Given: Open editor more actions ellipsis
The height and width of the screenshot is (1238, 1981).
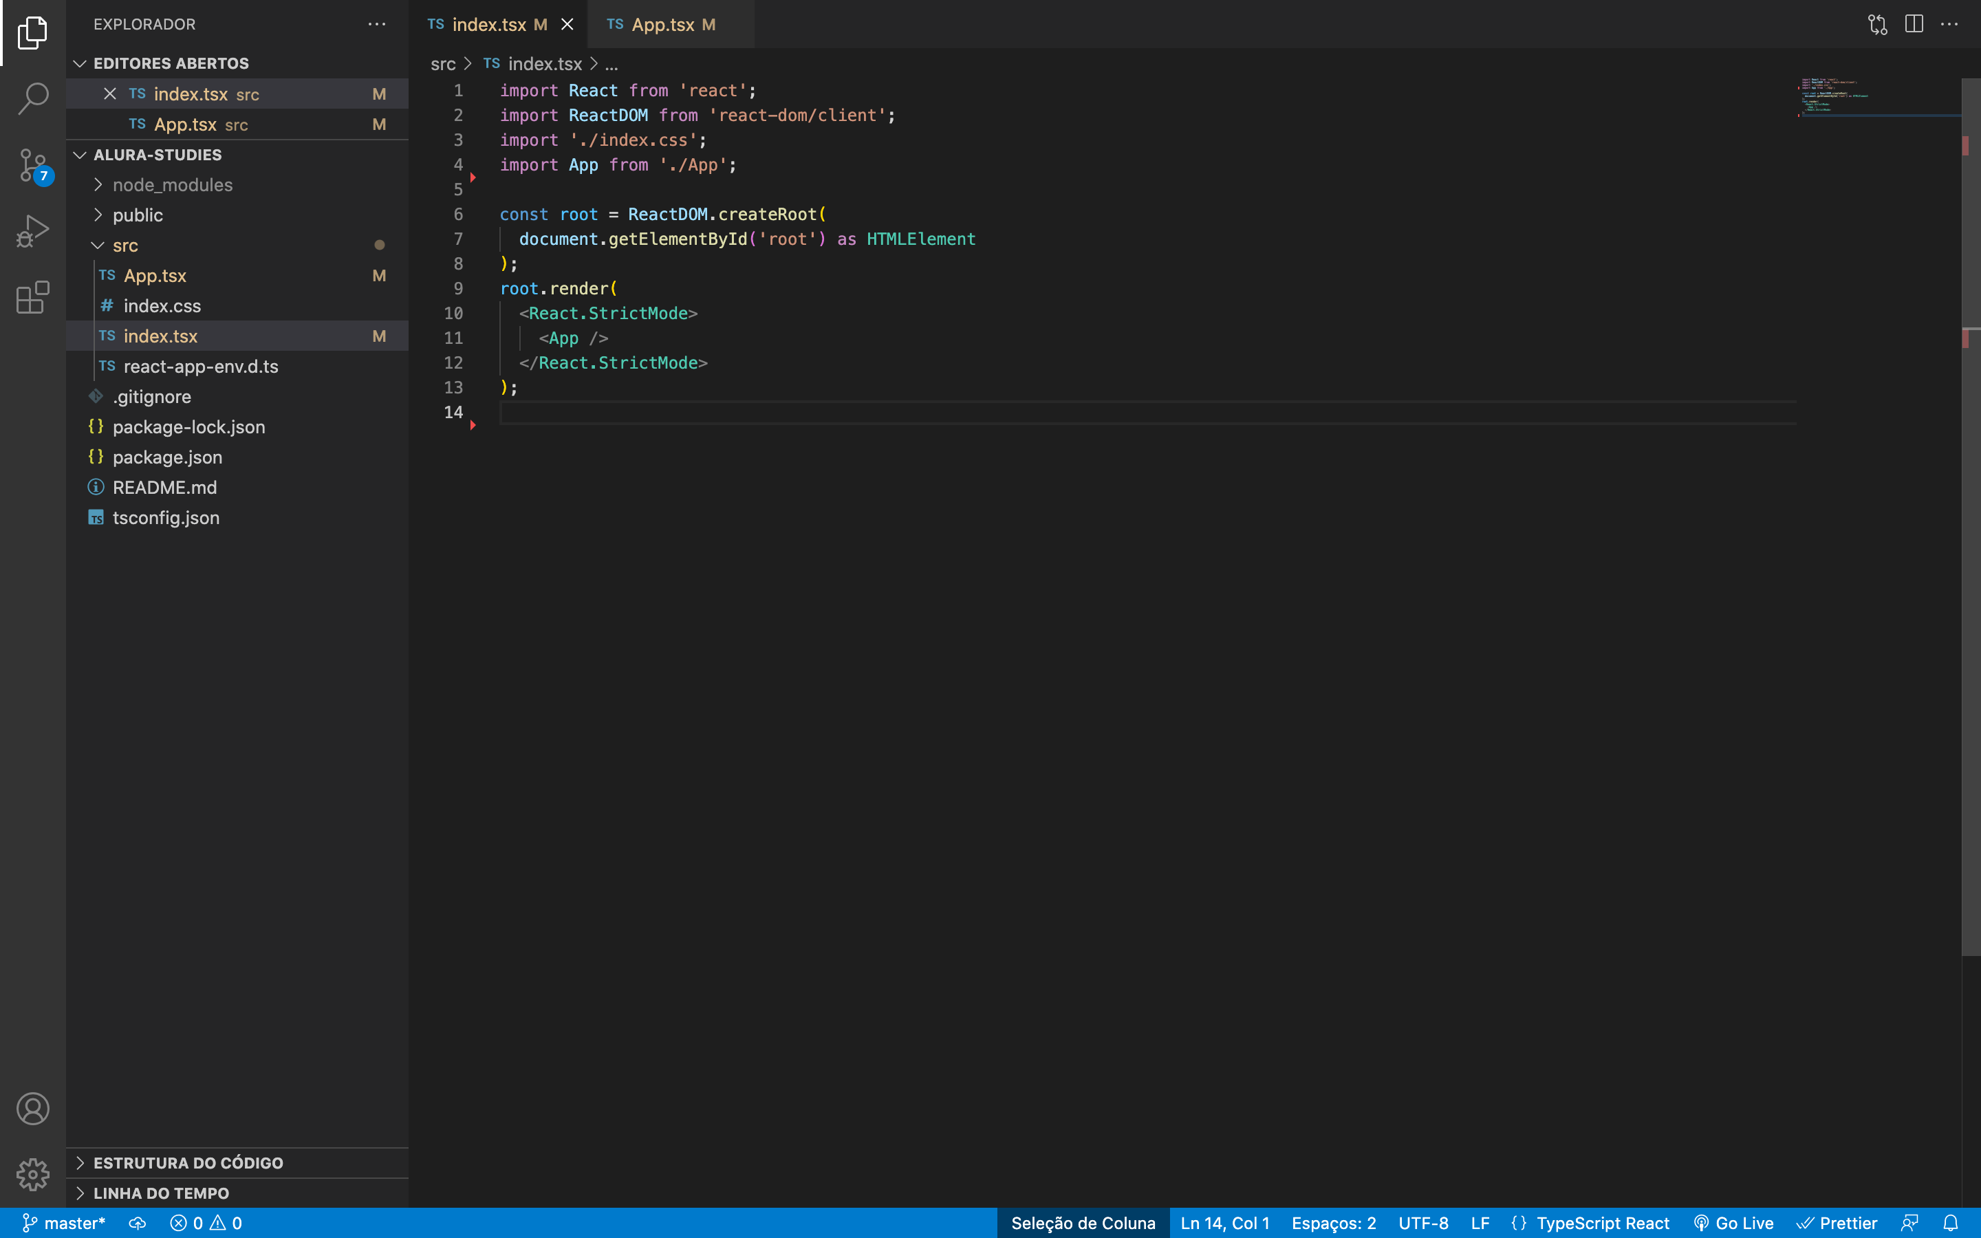Looking at the screenshot, I should [1950, 25].
